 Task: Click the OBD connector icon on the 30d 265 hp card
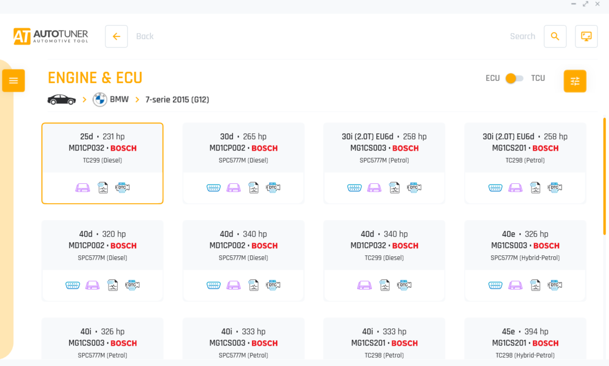[214, 187]
